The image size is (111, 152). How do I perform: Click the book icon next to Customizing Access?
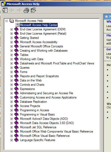coord(17,97)
